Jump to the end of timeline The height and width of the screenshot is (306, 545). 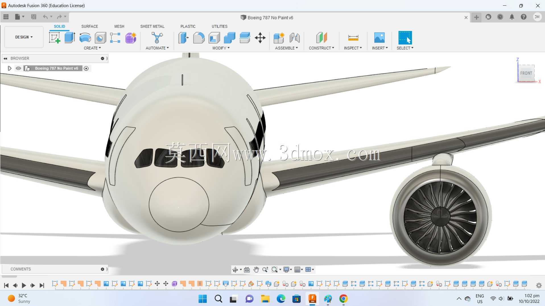pyautogui.click(x=42, y=285)
